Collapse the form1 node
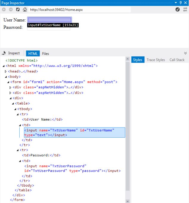189x203 pixels. [x=8, y=82]
